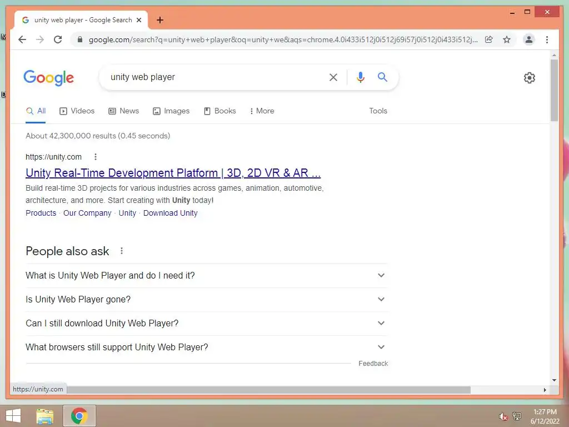Open the Products sitelink

(41, 213)
